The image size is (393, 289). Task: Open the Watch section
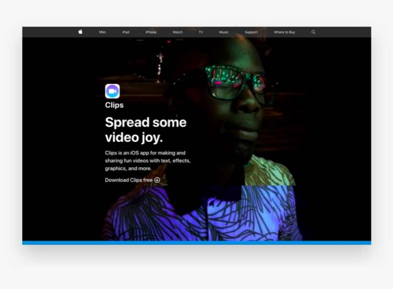[177, 32]
